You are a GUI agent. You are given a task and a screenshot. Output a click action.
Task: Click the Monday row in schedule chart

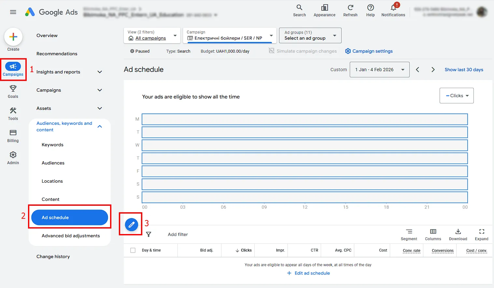point(304,119)
